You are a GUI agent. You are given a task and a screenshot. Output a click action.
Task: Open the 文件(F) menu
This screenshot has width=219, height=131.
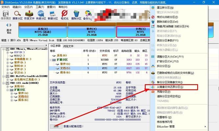coord(6,7)
